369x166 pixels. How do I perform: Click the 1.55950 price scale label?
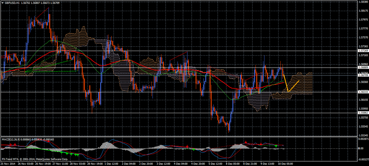pyautogui.click(x=363, y=109)
